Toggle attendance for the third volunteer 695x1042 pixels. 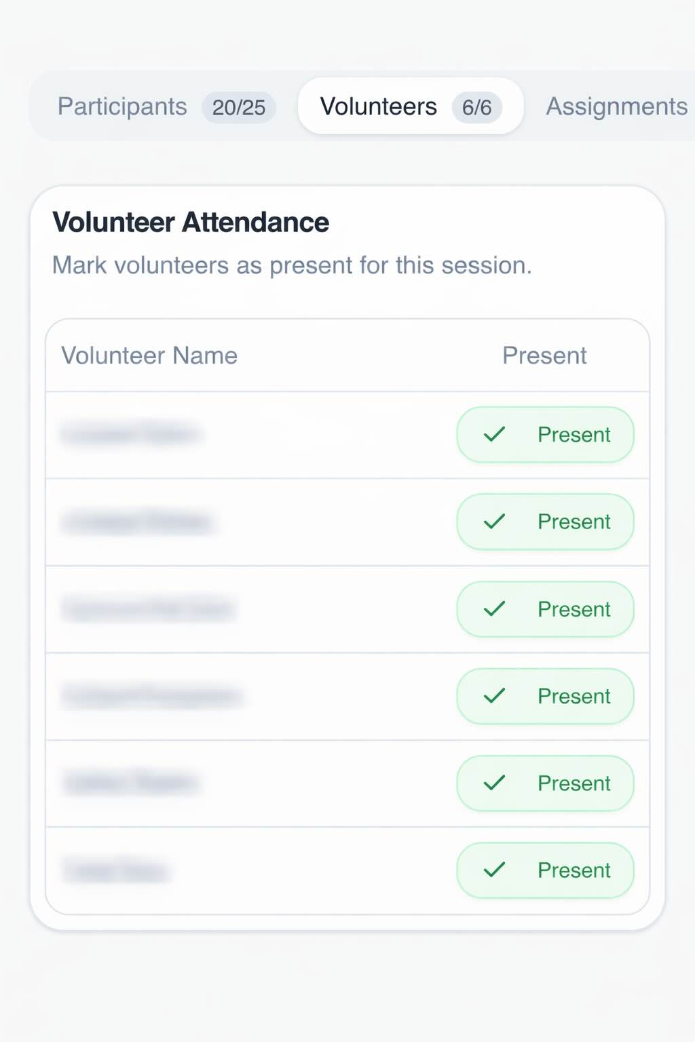(545, 609)
